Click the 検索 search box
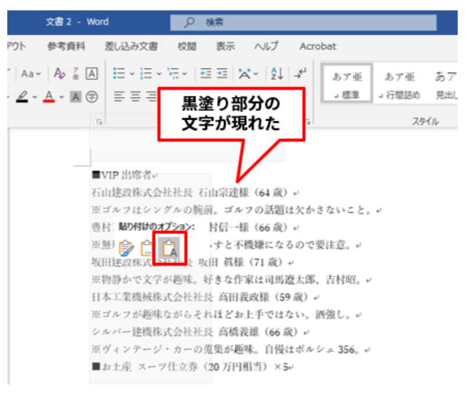 [302, 22]
